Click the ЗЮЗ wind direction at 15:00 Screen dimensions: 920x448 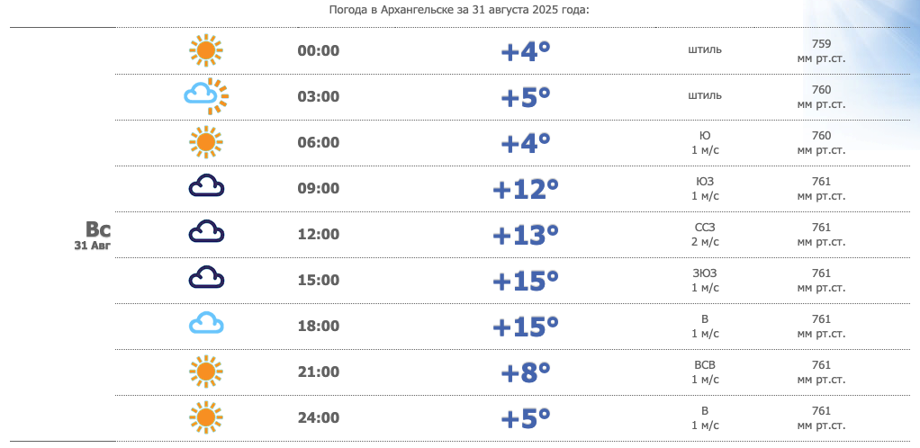705,273
